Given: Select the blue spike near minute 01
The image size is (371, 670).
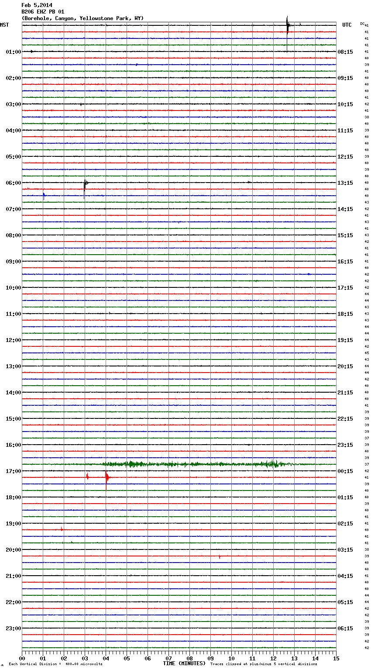Looking at the screenshot, I should [44, 195].
